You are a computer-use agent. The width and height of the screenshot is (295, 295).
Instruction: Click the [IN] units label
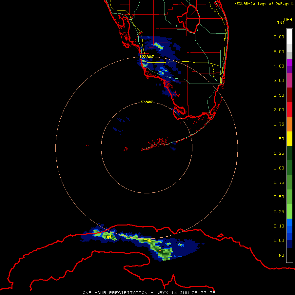point(280,23)
